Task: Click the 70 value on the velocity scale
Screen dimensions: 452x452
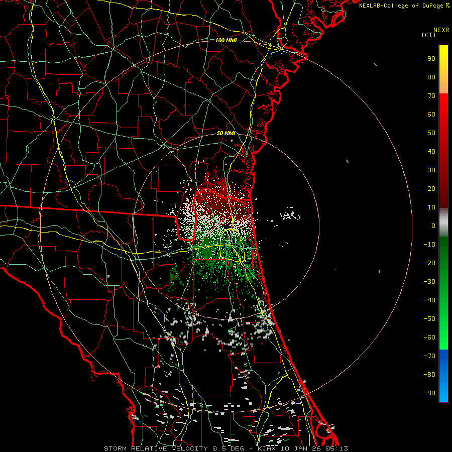Action: [431, 96]
